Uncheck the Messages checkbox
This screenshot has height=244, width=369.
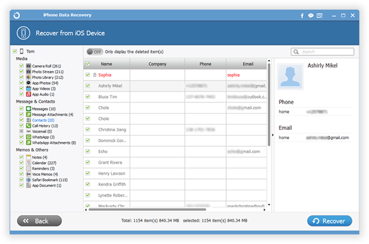click(x=22, y=108)
